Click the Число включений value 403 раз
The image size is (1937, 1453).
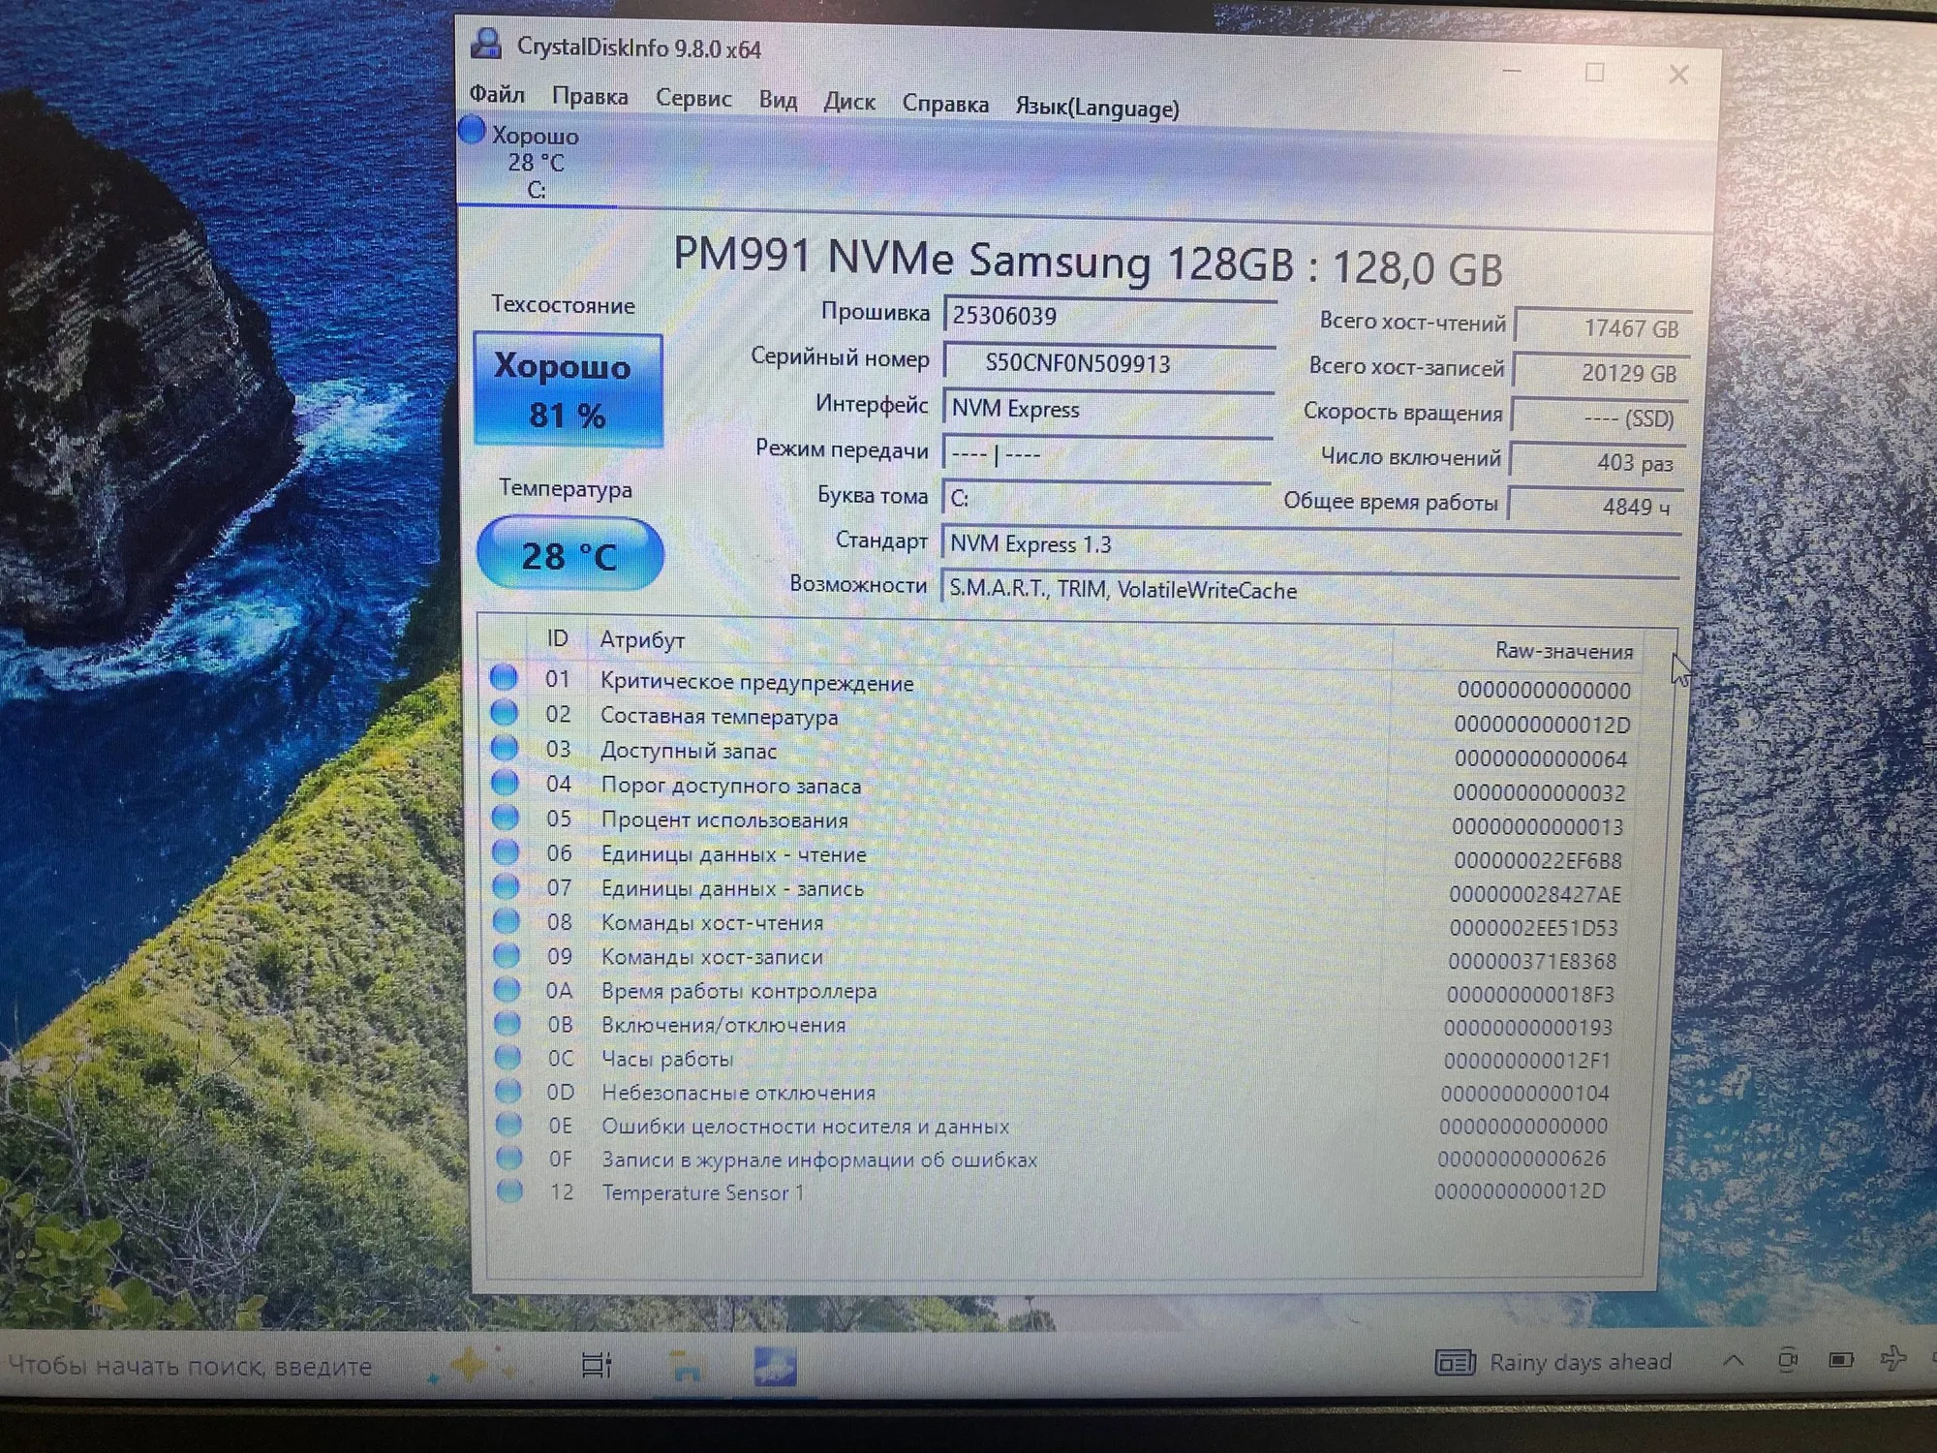coord(1597,463)
